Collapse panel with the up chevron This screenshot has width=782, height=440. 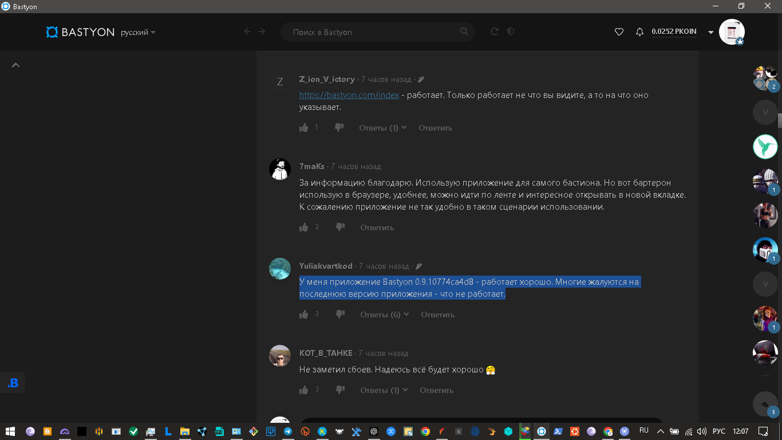(16, 65)
